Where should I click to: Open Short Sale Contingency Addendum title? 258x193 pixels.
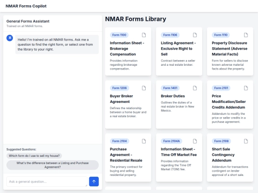(223, 155)
